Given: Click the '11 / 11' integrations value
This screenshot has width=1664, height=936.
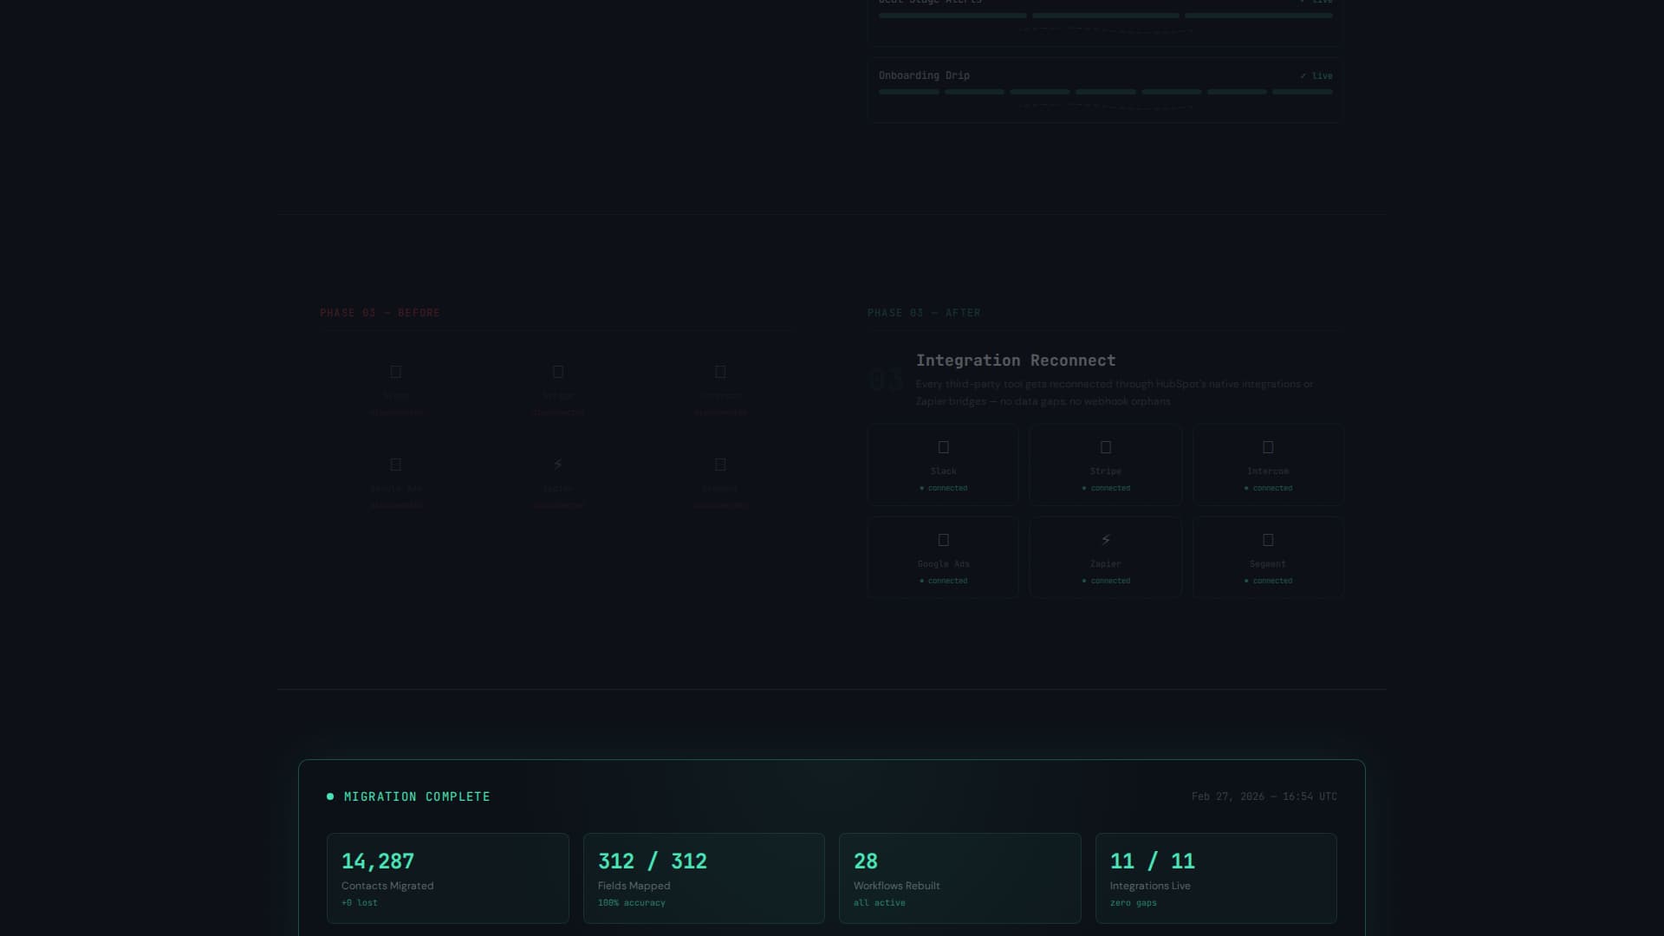Looking at the screenshot, I should coord(1153,861).
